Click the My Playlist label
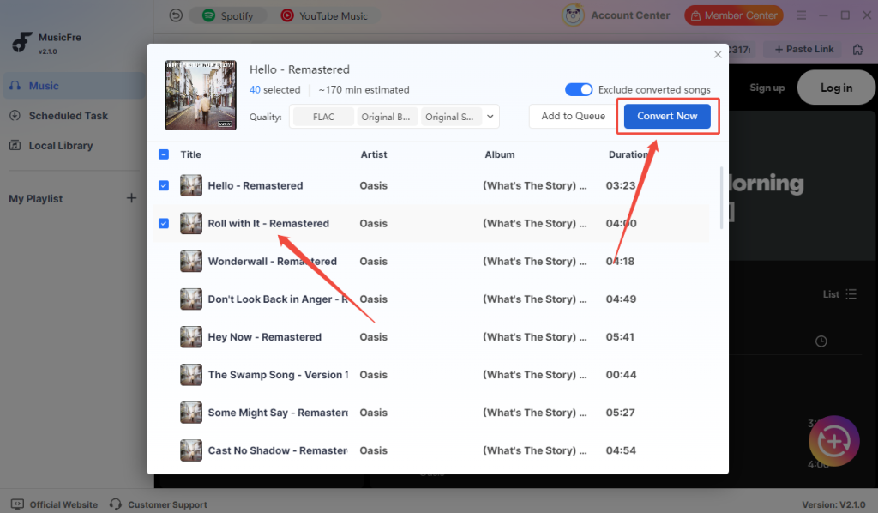The image size is (878, 513). click(x=36, y=199)
